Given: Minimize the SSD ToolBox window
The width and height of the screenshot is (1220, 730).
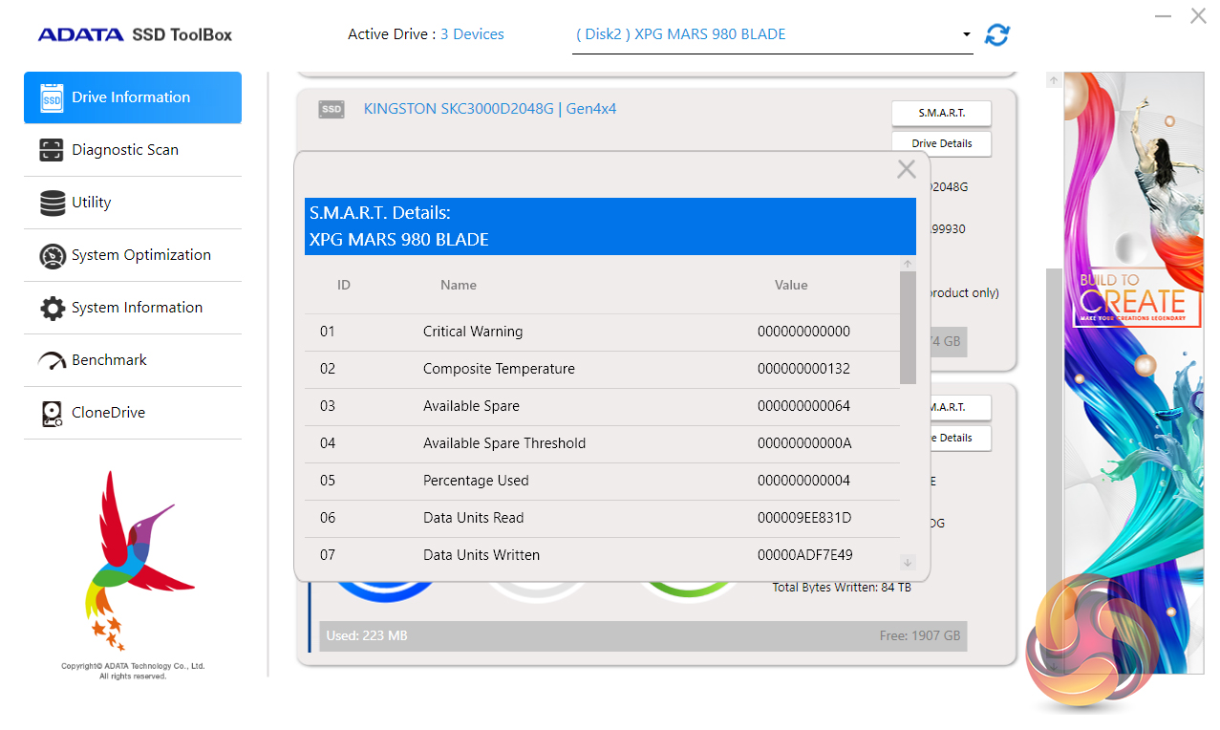Looking at the screenshot, I should click(x=1163, y=16).
